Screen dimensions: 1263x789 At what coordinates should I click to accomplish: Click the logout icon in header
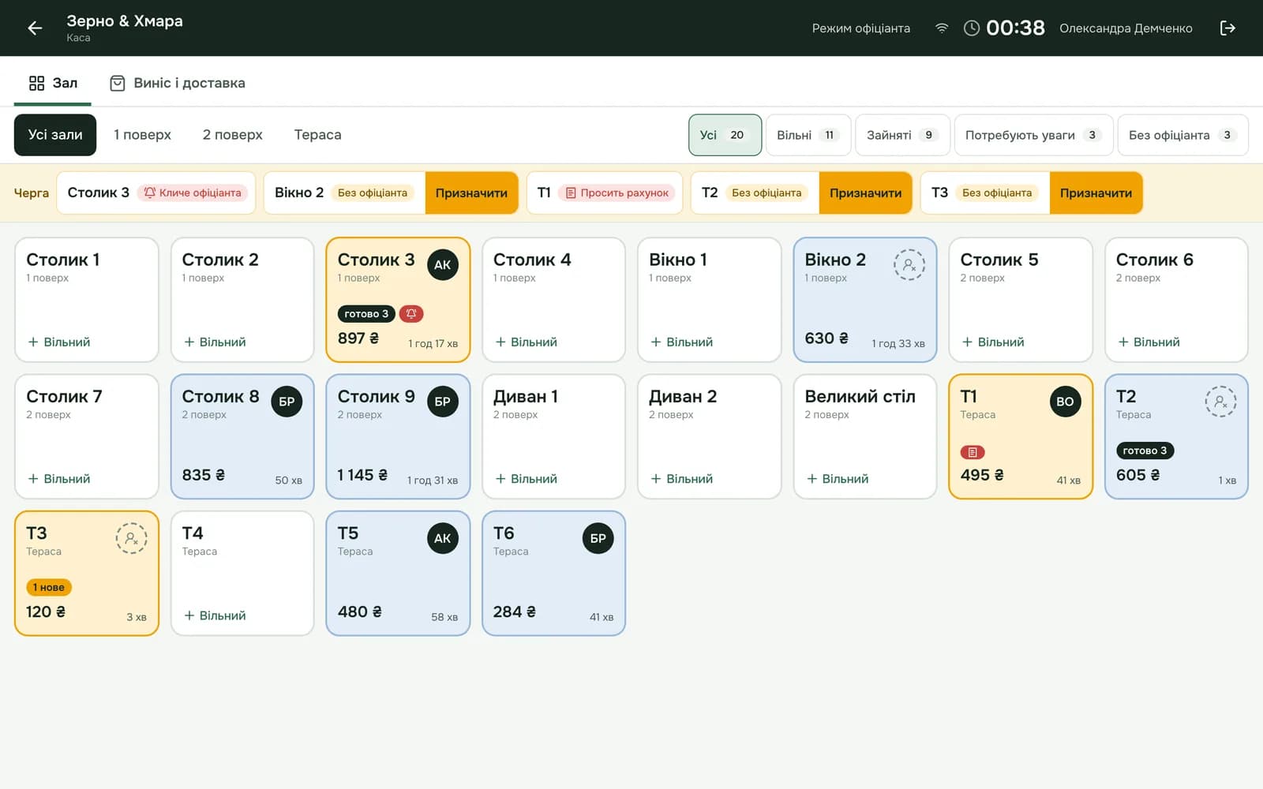(1227, 28)
